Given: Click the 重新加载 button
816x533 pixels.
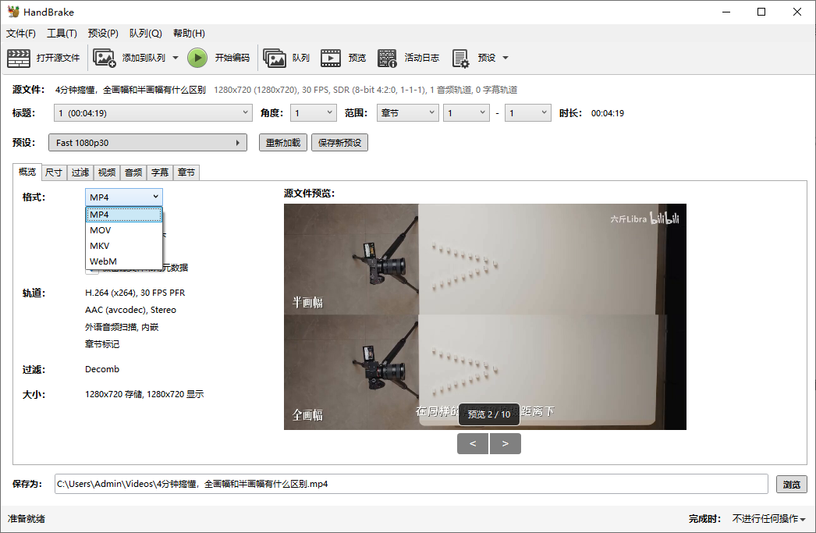Looking at the screenshot, I should coord(283,143).
